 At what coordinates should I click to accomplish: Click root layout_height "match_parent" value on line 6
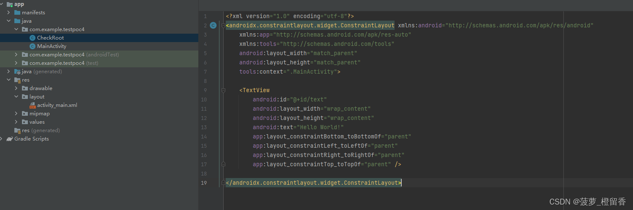(x=337, y=62)
